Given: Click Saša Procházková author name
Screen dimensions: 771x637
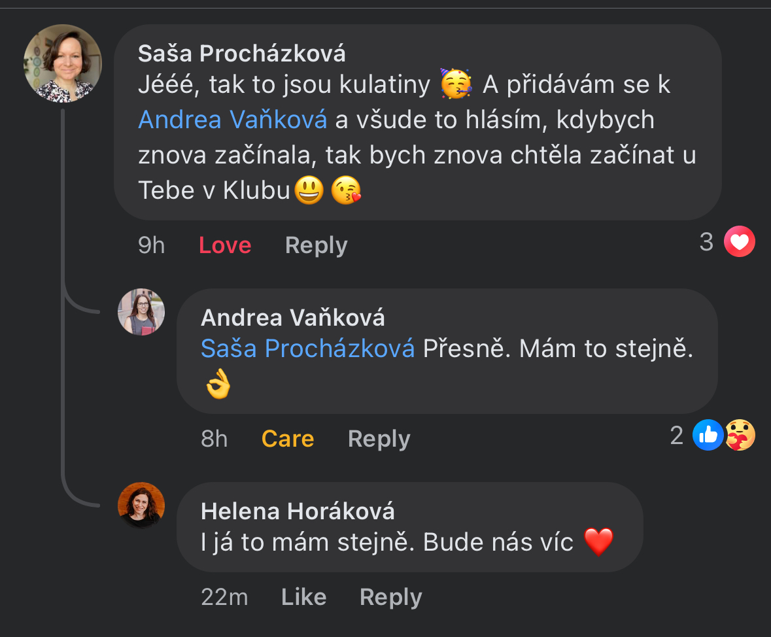Looking at the screenshot, I should point(241,54).
